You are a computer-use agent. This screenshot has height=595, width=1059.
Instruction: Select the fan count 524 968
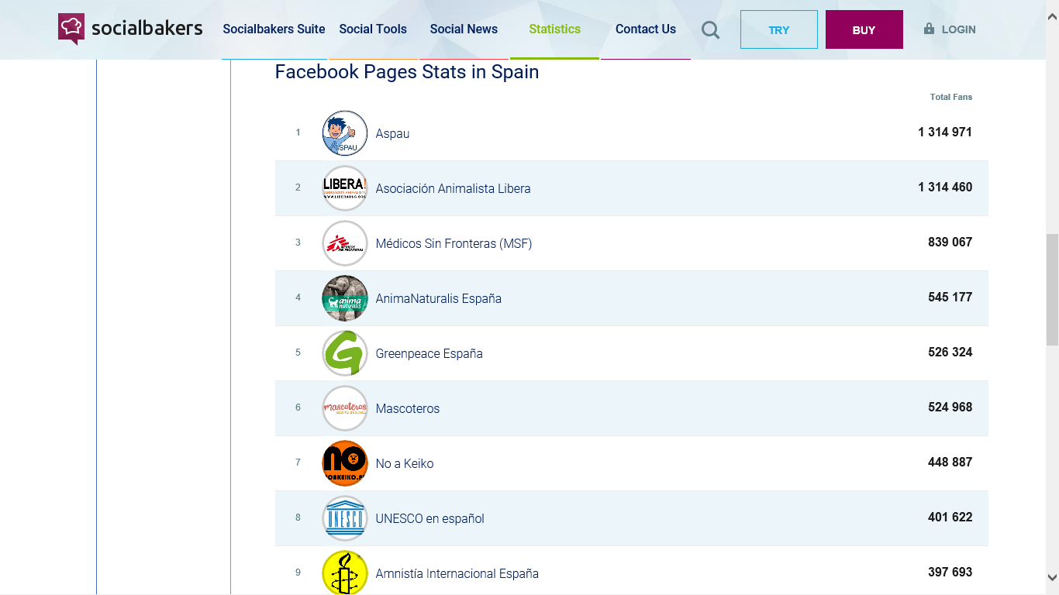pos(950,407)
